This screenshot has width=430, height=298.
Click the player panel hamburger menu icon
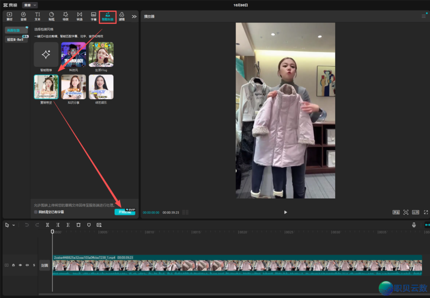424,16
